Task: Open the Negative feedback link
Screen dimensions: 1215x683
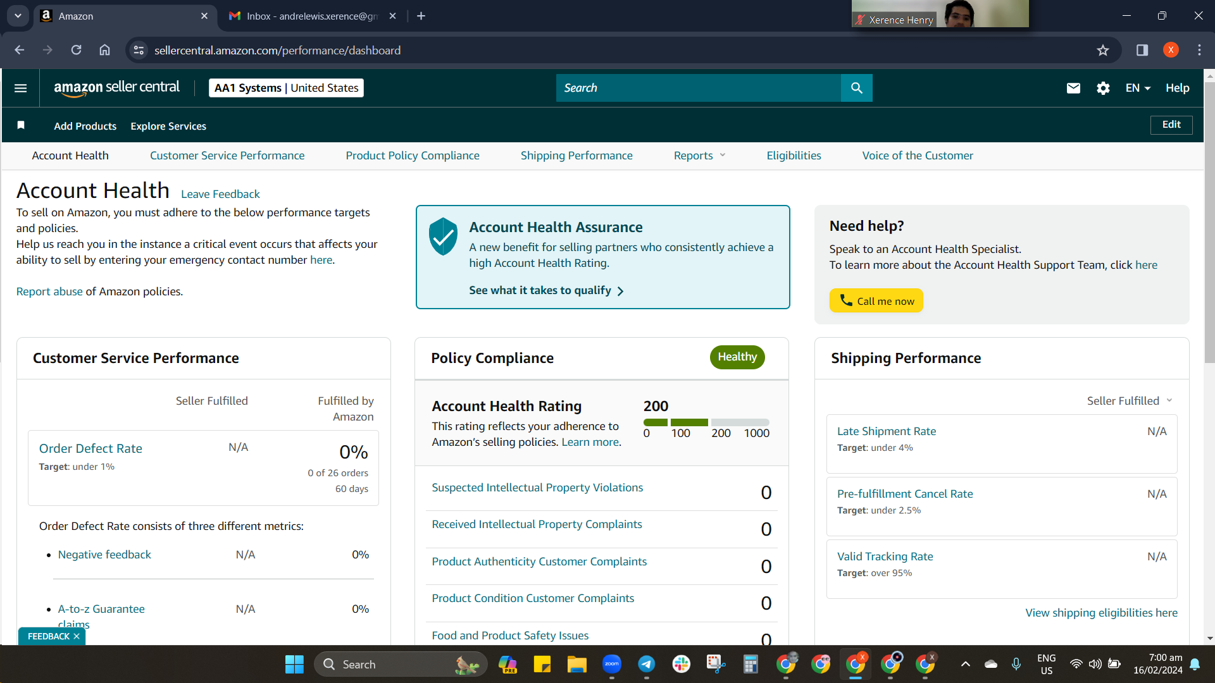Action: point(104,555)
